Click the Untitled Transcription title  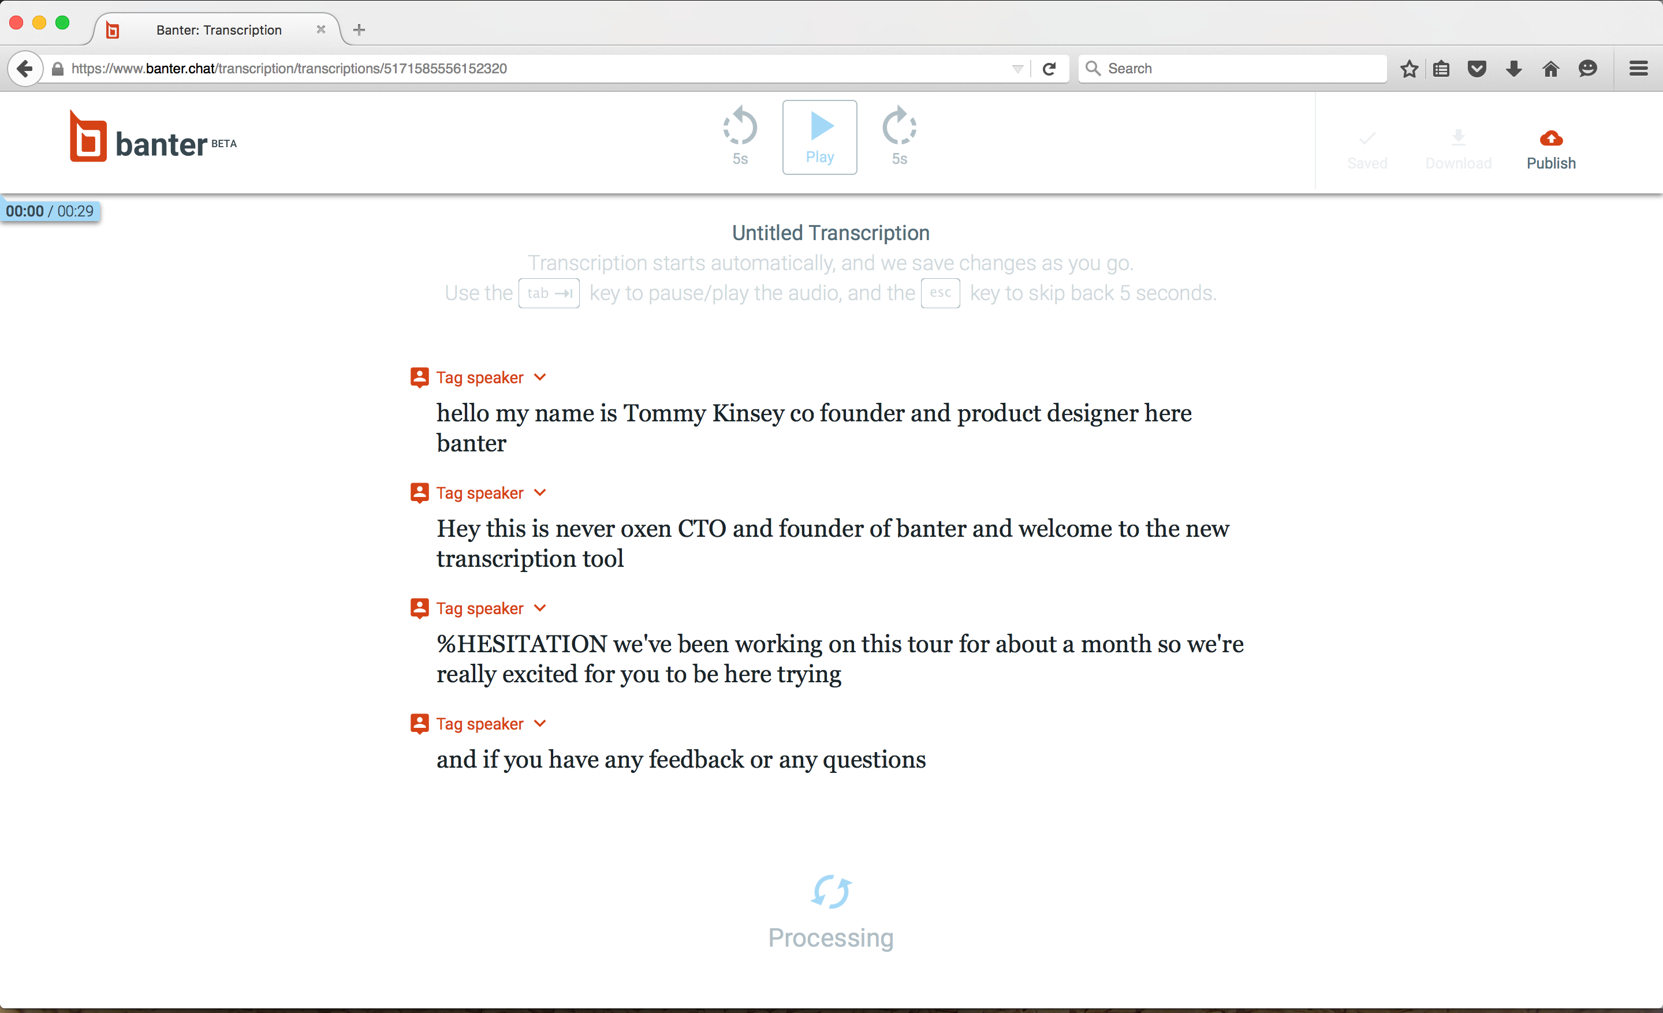pyautogui.click(x=830, y=233)
